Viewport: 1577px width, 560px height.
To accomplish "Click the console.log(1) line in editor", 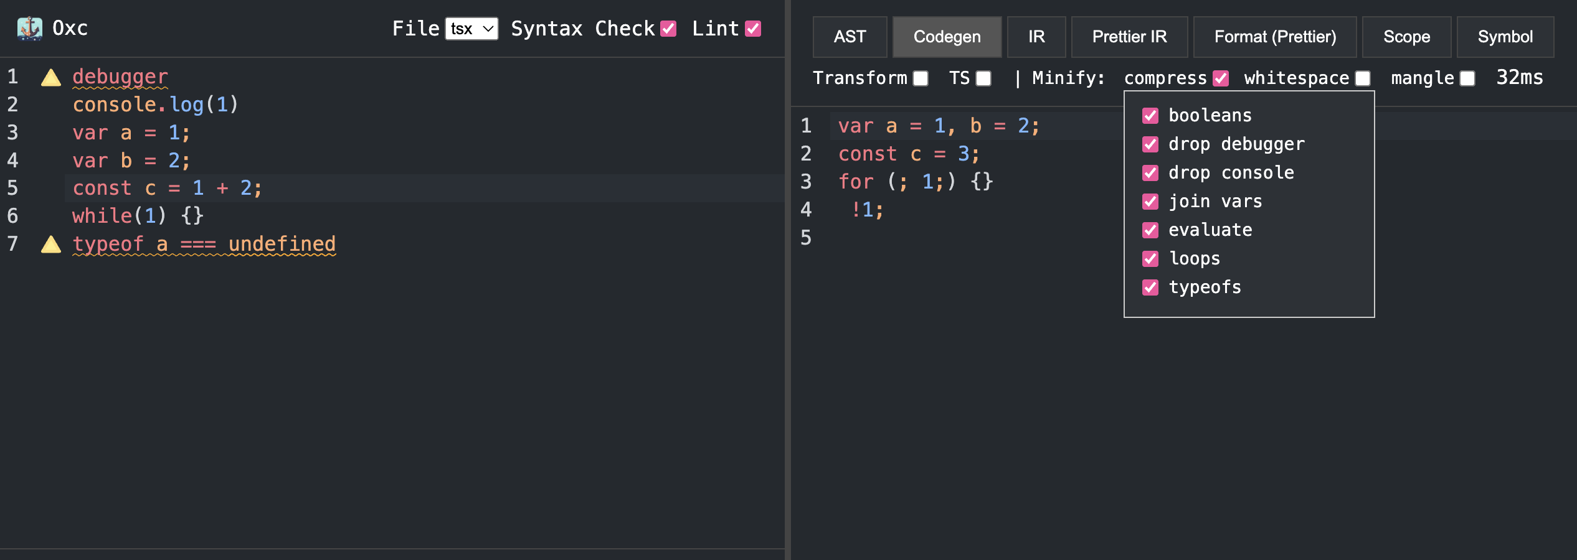I will (156, 105).
